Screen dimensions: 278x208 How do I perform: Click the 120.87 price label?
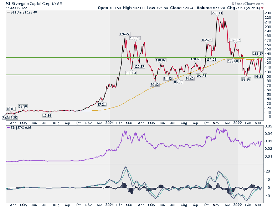point(139,67)
